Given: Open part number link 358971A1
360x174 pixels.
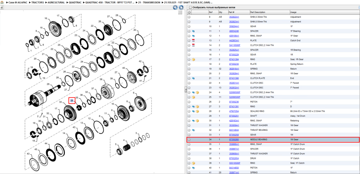Looking at the screenshot, I should tap(234, 173).
